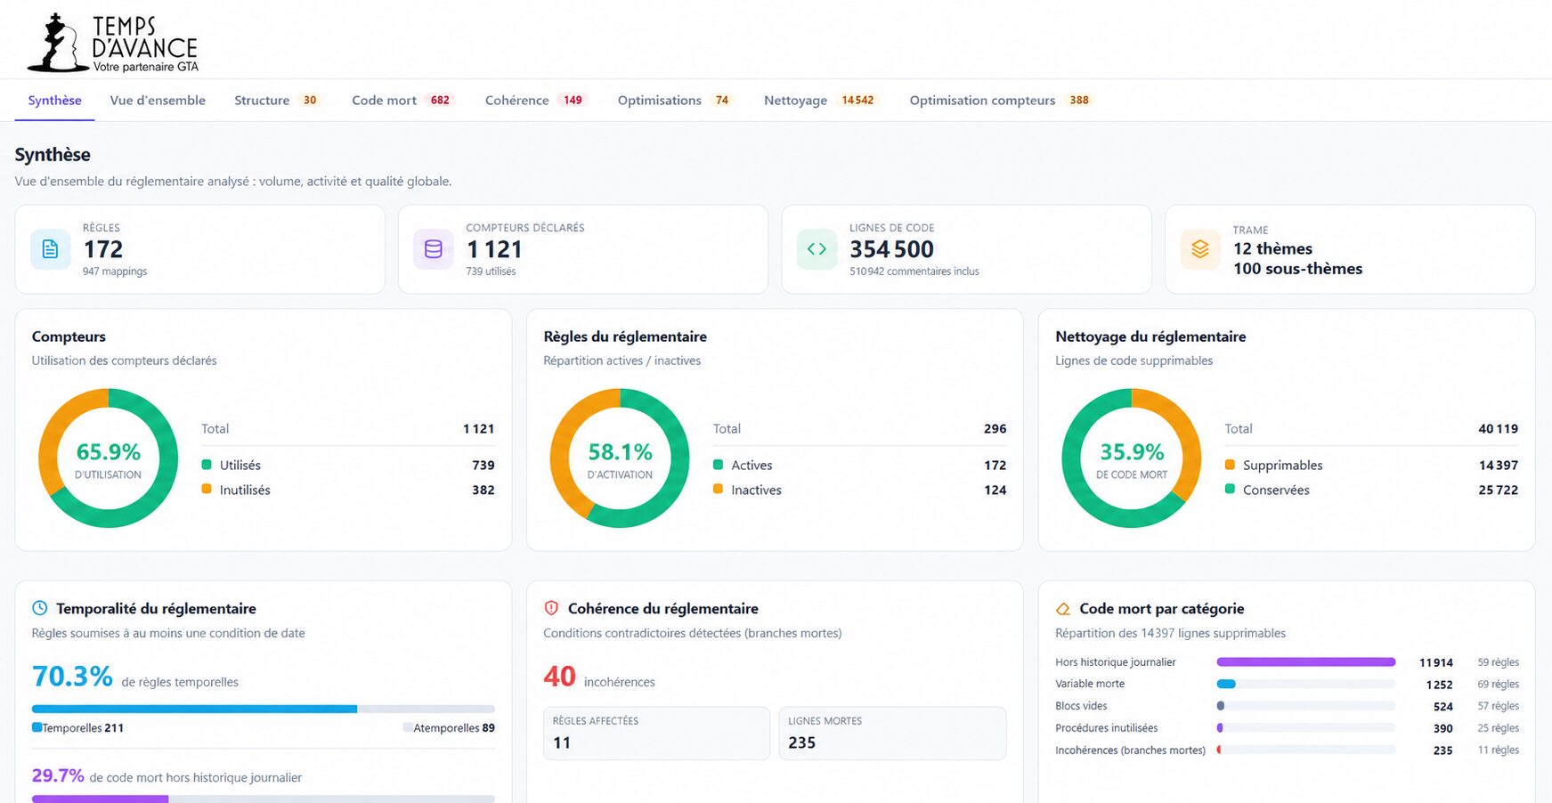Open the Cohérence tab

point(536,101)
